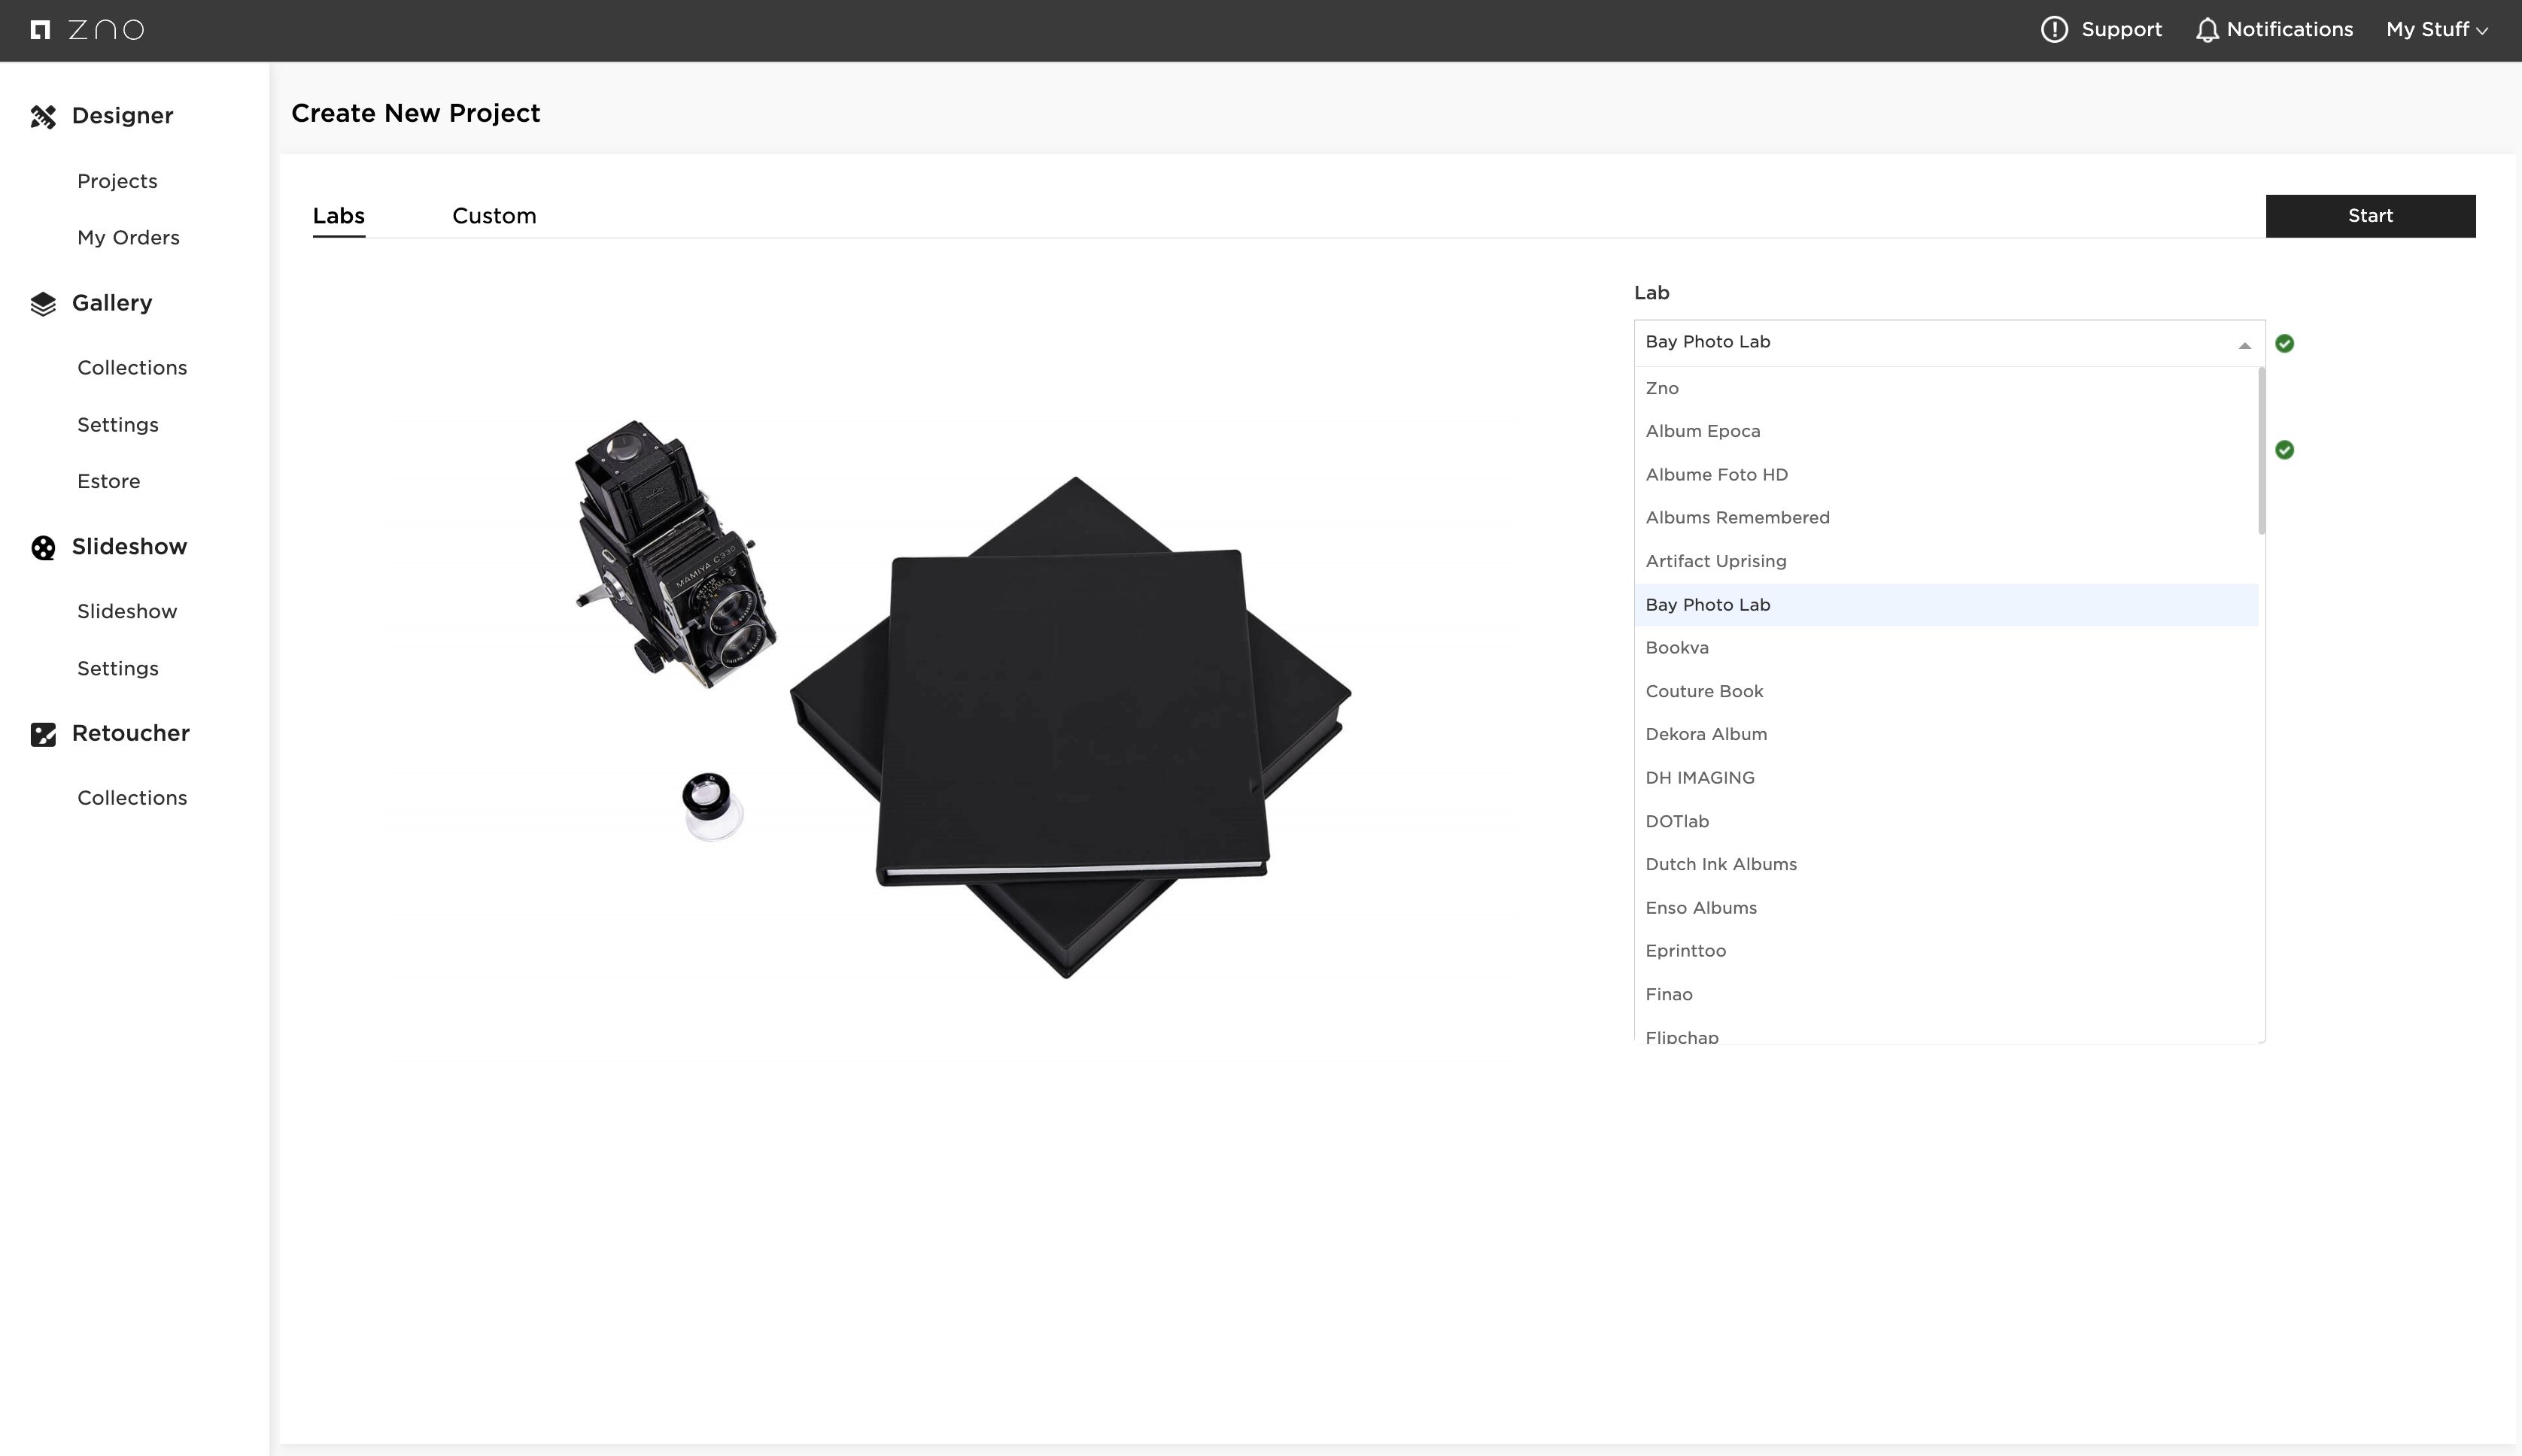This screenshot has height=1456, width=2522.
Task: Open Support via the exclamation icon
Action: tap(2054, 30)
